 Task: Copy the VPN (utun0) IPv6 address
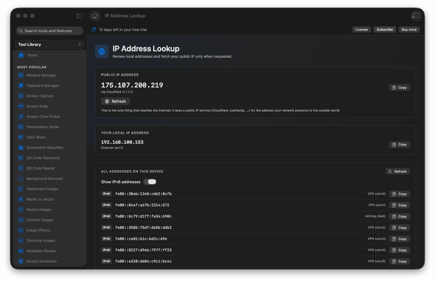click(x=399, y=194)
